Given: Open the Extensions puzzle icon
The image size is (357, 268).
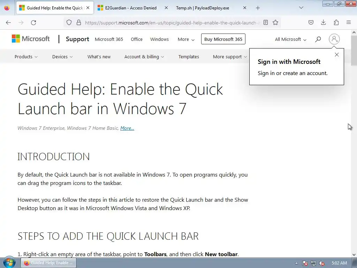Looking at the screenshot, I should pyautogui.click(x=336, y=22).
